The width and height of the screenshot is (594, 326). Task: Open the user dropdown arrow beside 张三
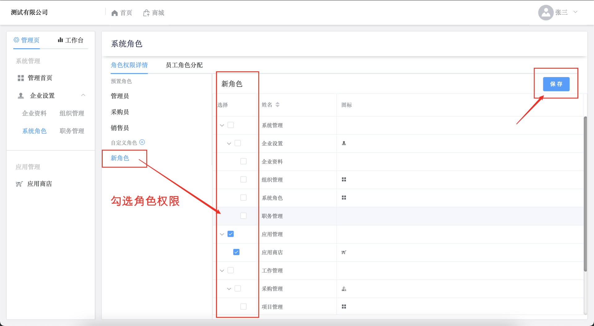point(575,12)
